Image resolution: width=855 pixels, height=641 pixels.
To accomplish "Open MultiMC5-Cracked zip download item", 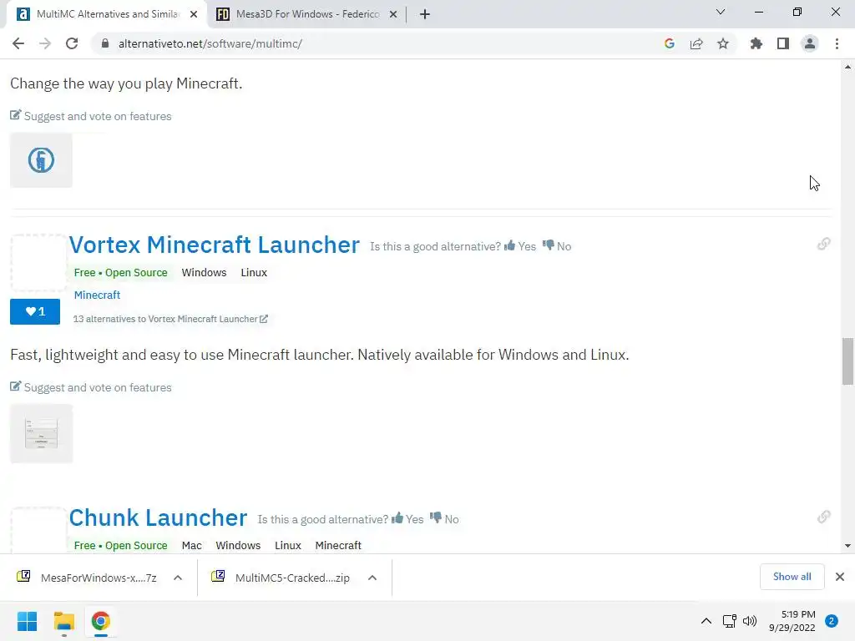I will pyautogui.click(x=282, y=578).
